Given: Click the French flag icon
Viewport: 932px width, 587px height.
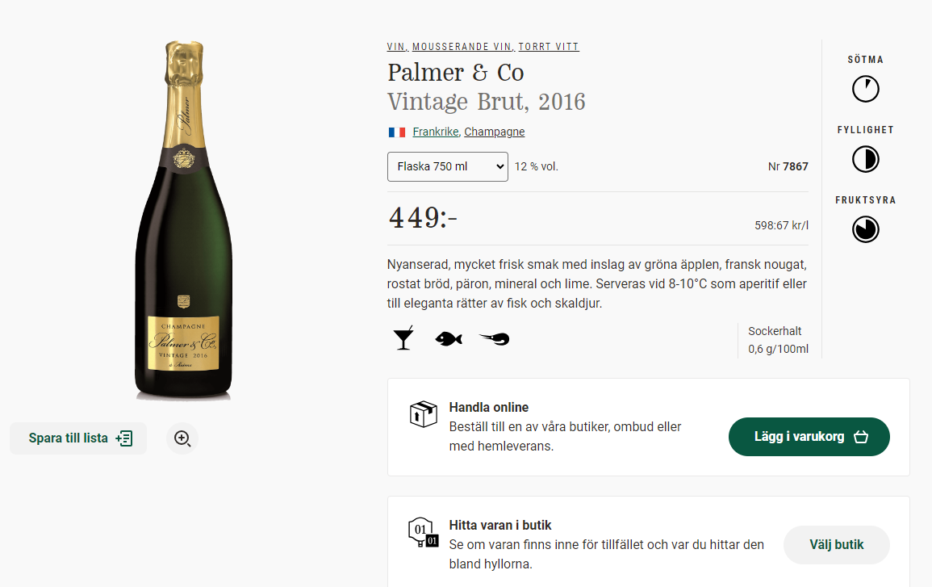Looking at the screenshot, I should pyautogui.click(x=396, y=132).
